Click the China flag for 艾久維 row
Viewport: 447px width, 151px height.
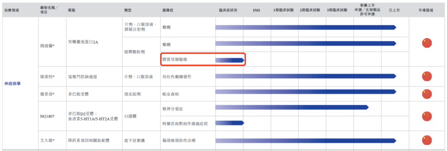click(427, 141)
